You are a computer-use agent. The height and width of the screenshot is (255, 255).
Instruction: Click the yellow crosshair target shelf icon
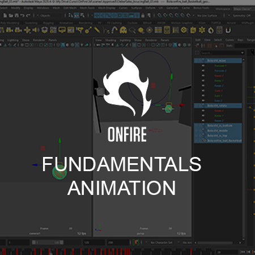[x=184, y=30]
